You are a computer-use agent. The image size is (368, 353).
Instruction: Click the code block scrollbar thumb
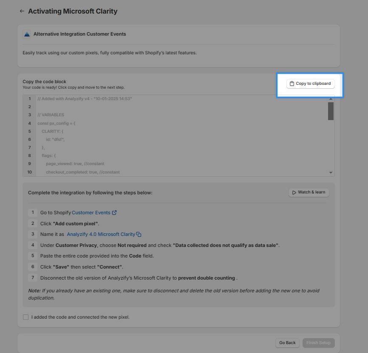[331, 111]
